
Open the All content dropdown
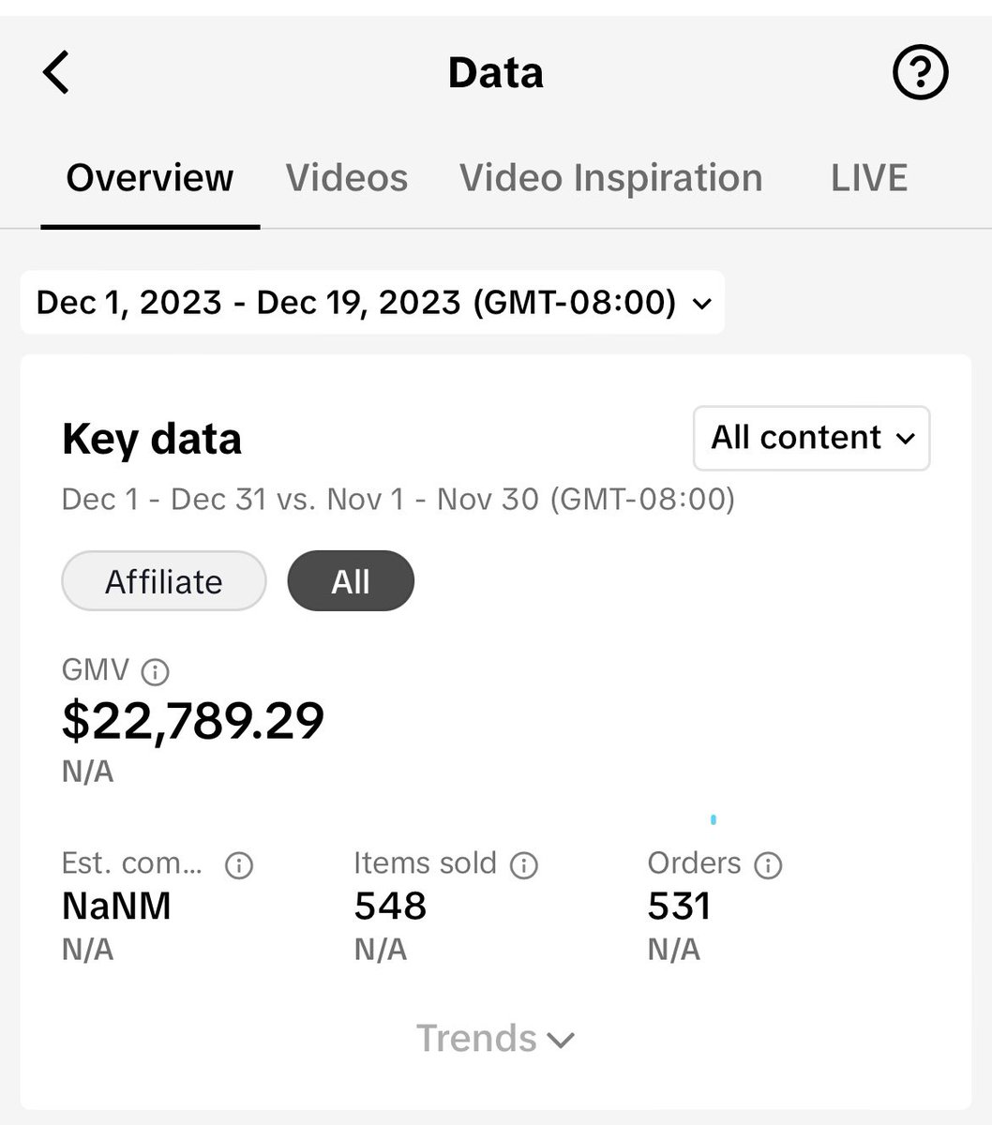point(811,438)
